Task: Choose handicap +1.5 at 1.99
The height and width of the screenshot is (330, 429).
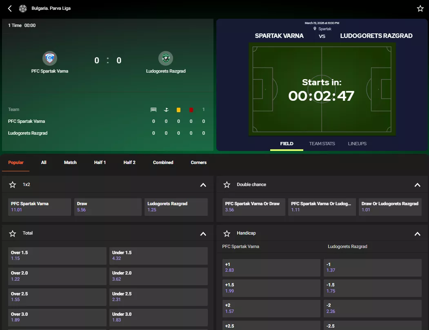Action: pyautogui.click(x=271, y=288)
